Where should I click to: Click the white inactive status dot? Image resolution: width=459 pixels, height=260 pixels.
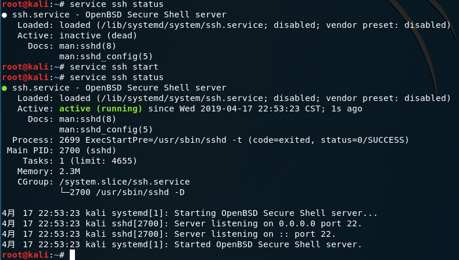(x=5, y=15)
